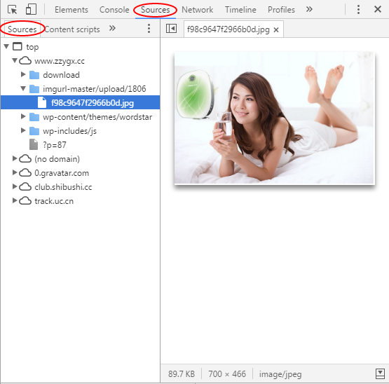Click the previewed image of the woman

click(274, 118)
